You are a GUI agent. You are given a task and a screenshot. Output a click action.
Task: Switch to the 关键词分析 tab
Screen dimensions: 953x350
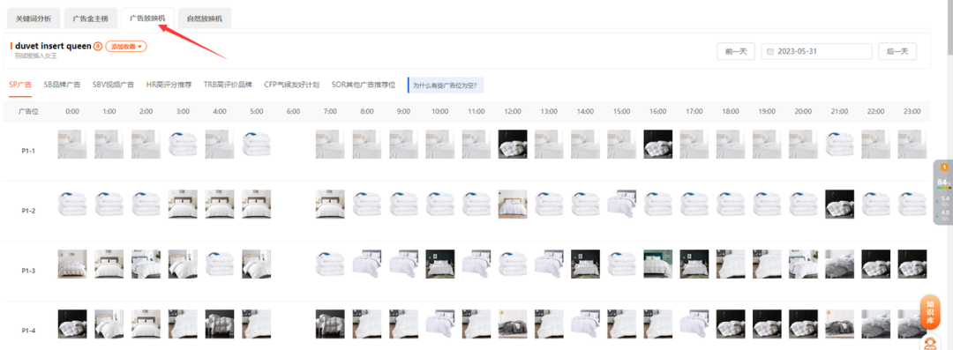pos(34,19)
